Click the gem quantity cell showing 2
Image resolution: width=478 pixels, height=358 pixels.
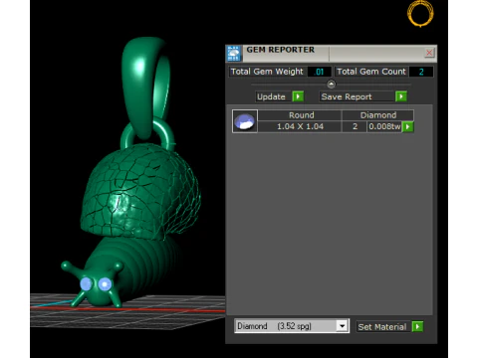[355, 126]
